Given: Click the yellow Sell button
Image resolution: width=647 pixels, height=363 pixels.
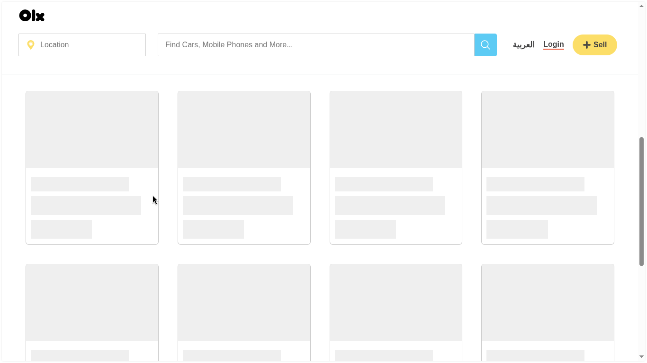Looking at the screenshot, I should tap(595, 45).
